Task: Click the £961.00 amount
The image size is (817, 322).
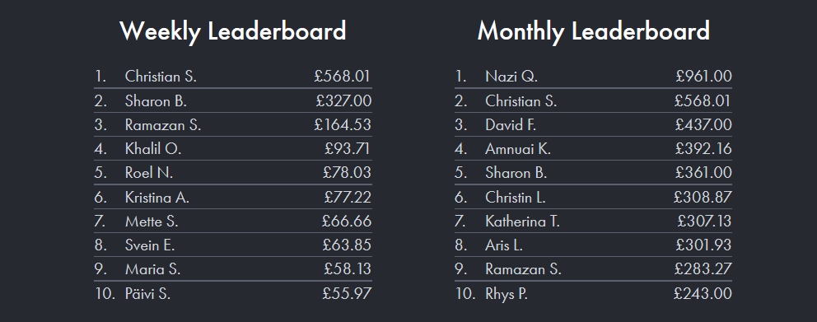Action: pos(703,77)
